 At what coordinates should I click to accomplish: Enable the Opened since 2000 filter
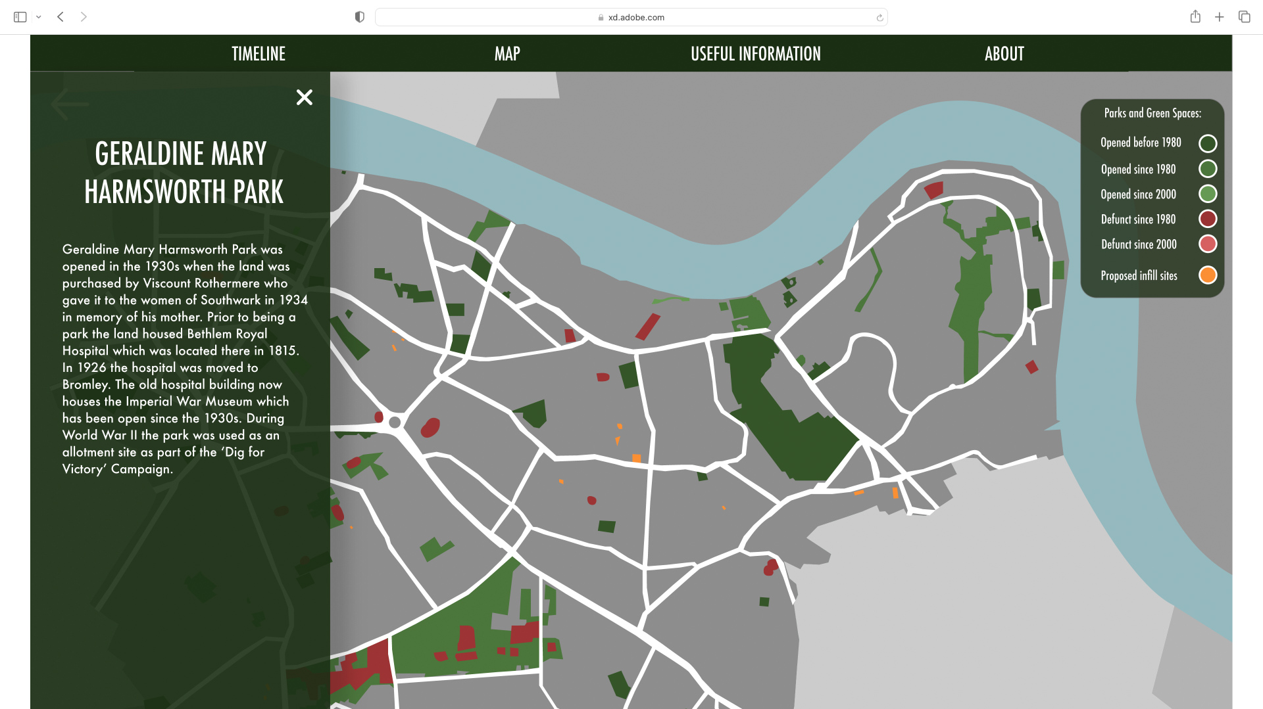[1207, 194]
